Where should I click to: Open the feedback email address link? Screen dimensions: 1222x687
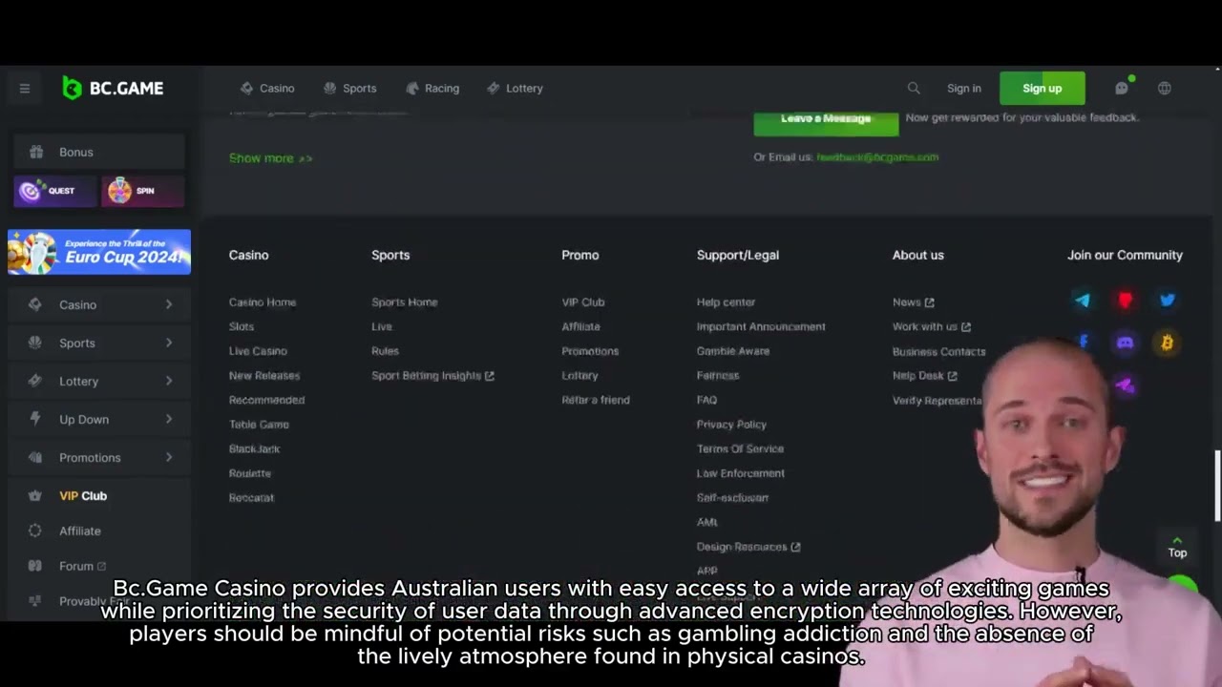pyautogui.click(x=877, y=156)
